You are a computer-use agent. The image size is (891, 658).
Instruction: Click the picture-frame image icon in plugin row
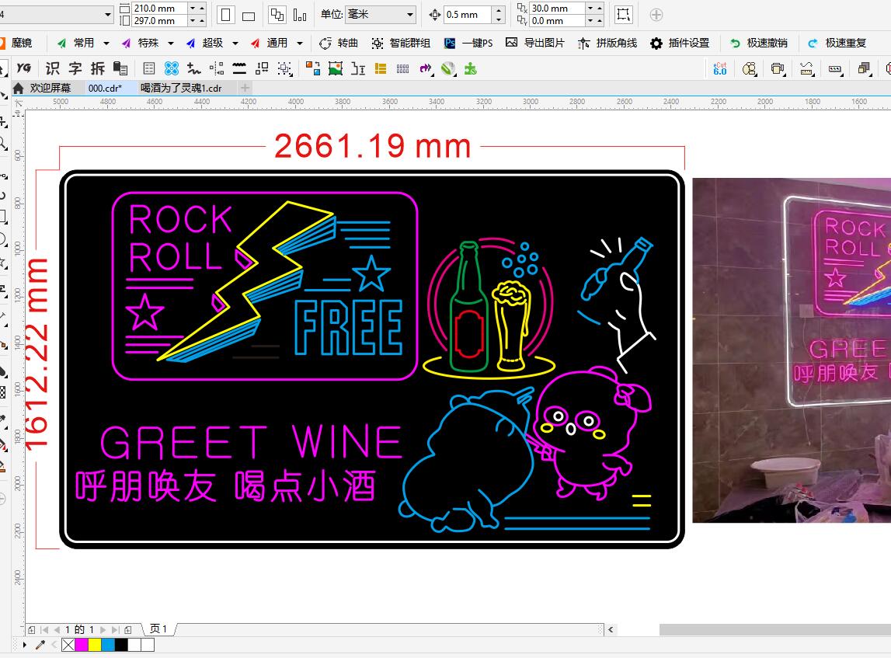(336, 69)
